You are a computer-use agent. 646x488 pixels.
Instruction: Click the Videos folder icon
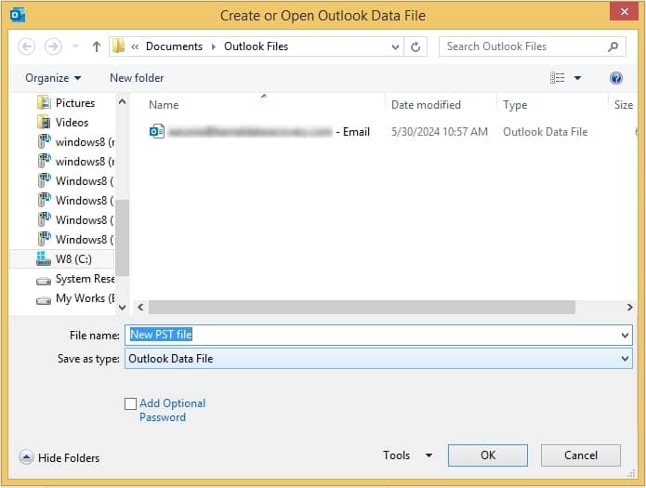tap(44, 122)
